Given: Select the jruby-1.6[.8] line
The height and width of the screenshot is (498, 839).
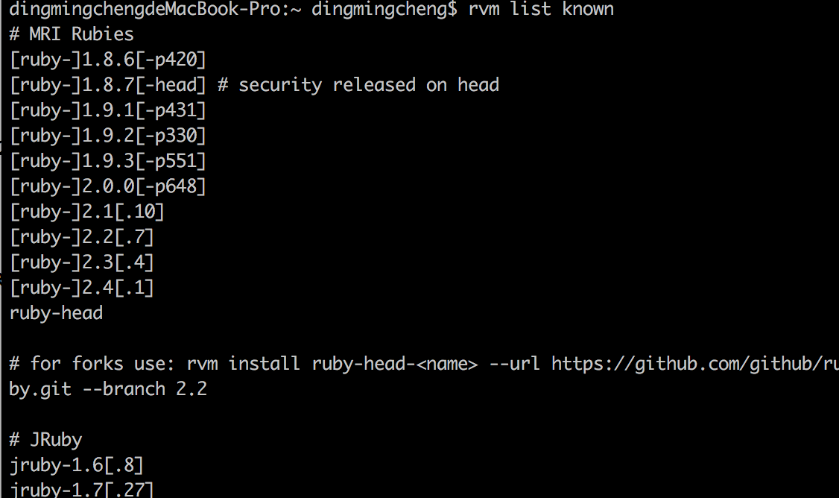Looking at the screenshot, I should pyautogui.click(x=77, y=465).
